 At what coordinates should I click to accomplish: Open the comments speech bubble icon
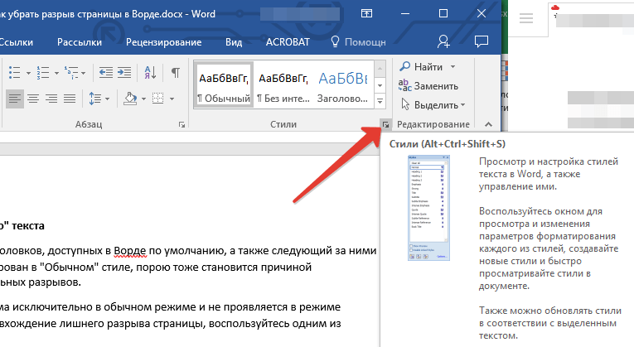(x=480, y=41)
